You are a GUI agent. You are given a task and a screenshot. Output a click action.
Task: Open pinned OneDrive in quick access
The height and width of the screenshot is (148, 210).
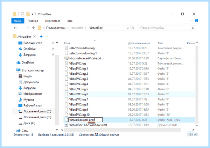(30, 49)
